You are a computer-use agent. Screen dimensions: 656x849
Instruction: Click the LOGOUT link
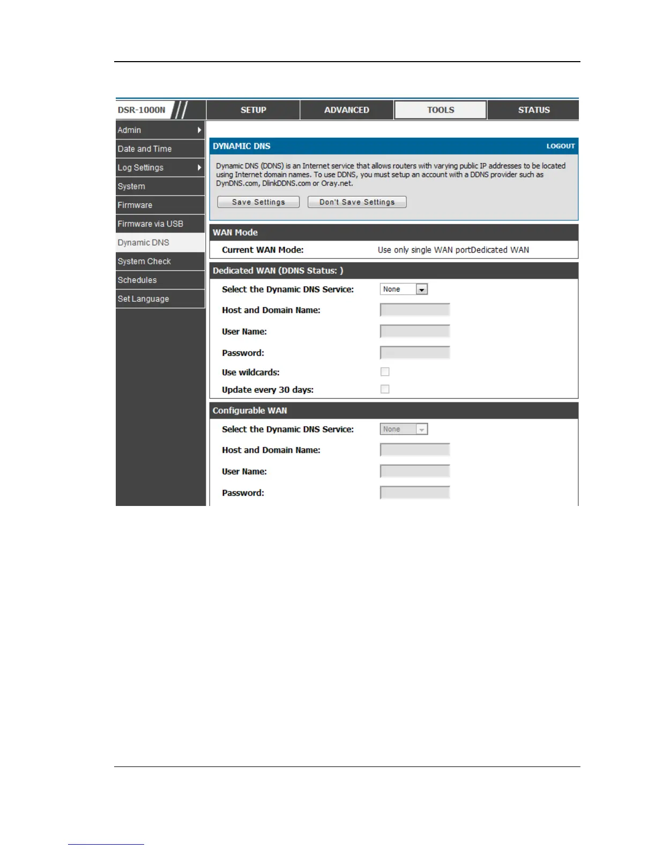[561, 146]
